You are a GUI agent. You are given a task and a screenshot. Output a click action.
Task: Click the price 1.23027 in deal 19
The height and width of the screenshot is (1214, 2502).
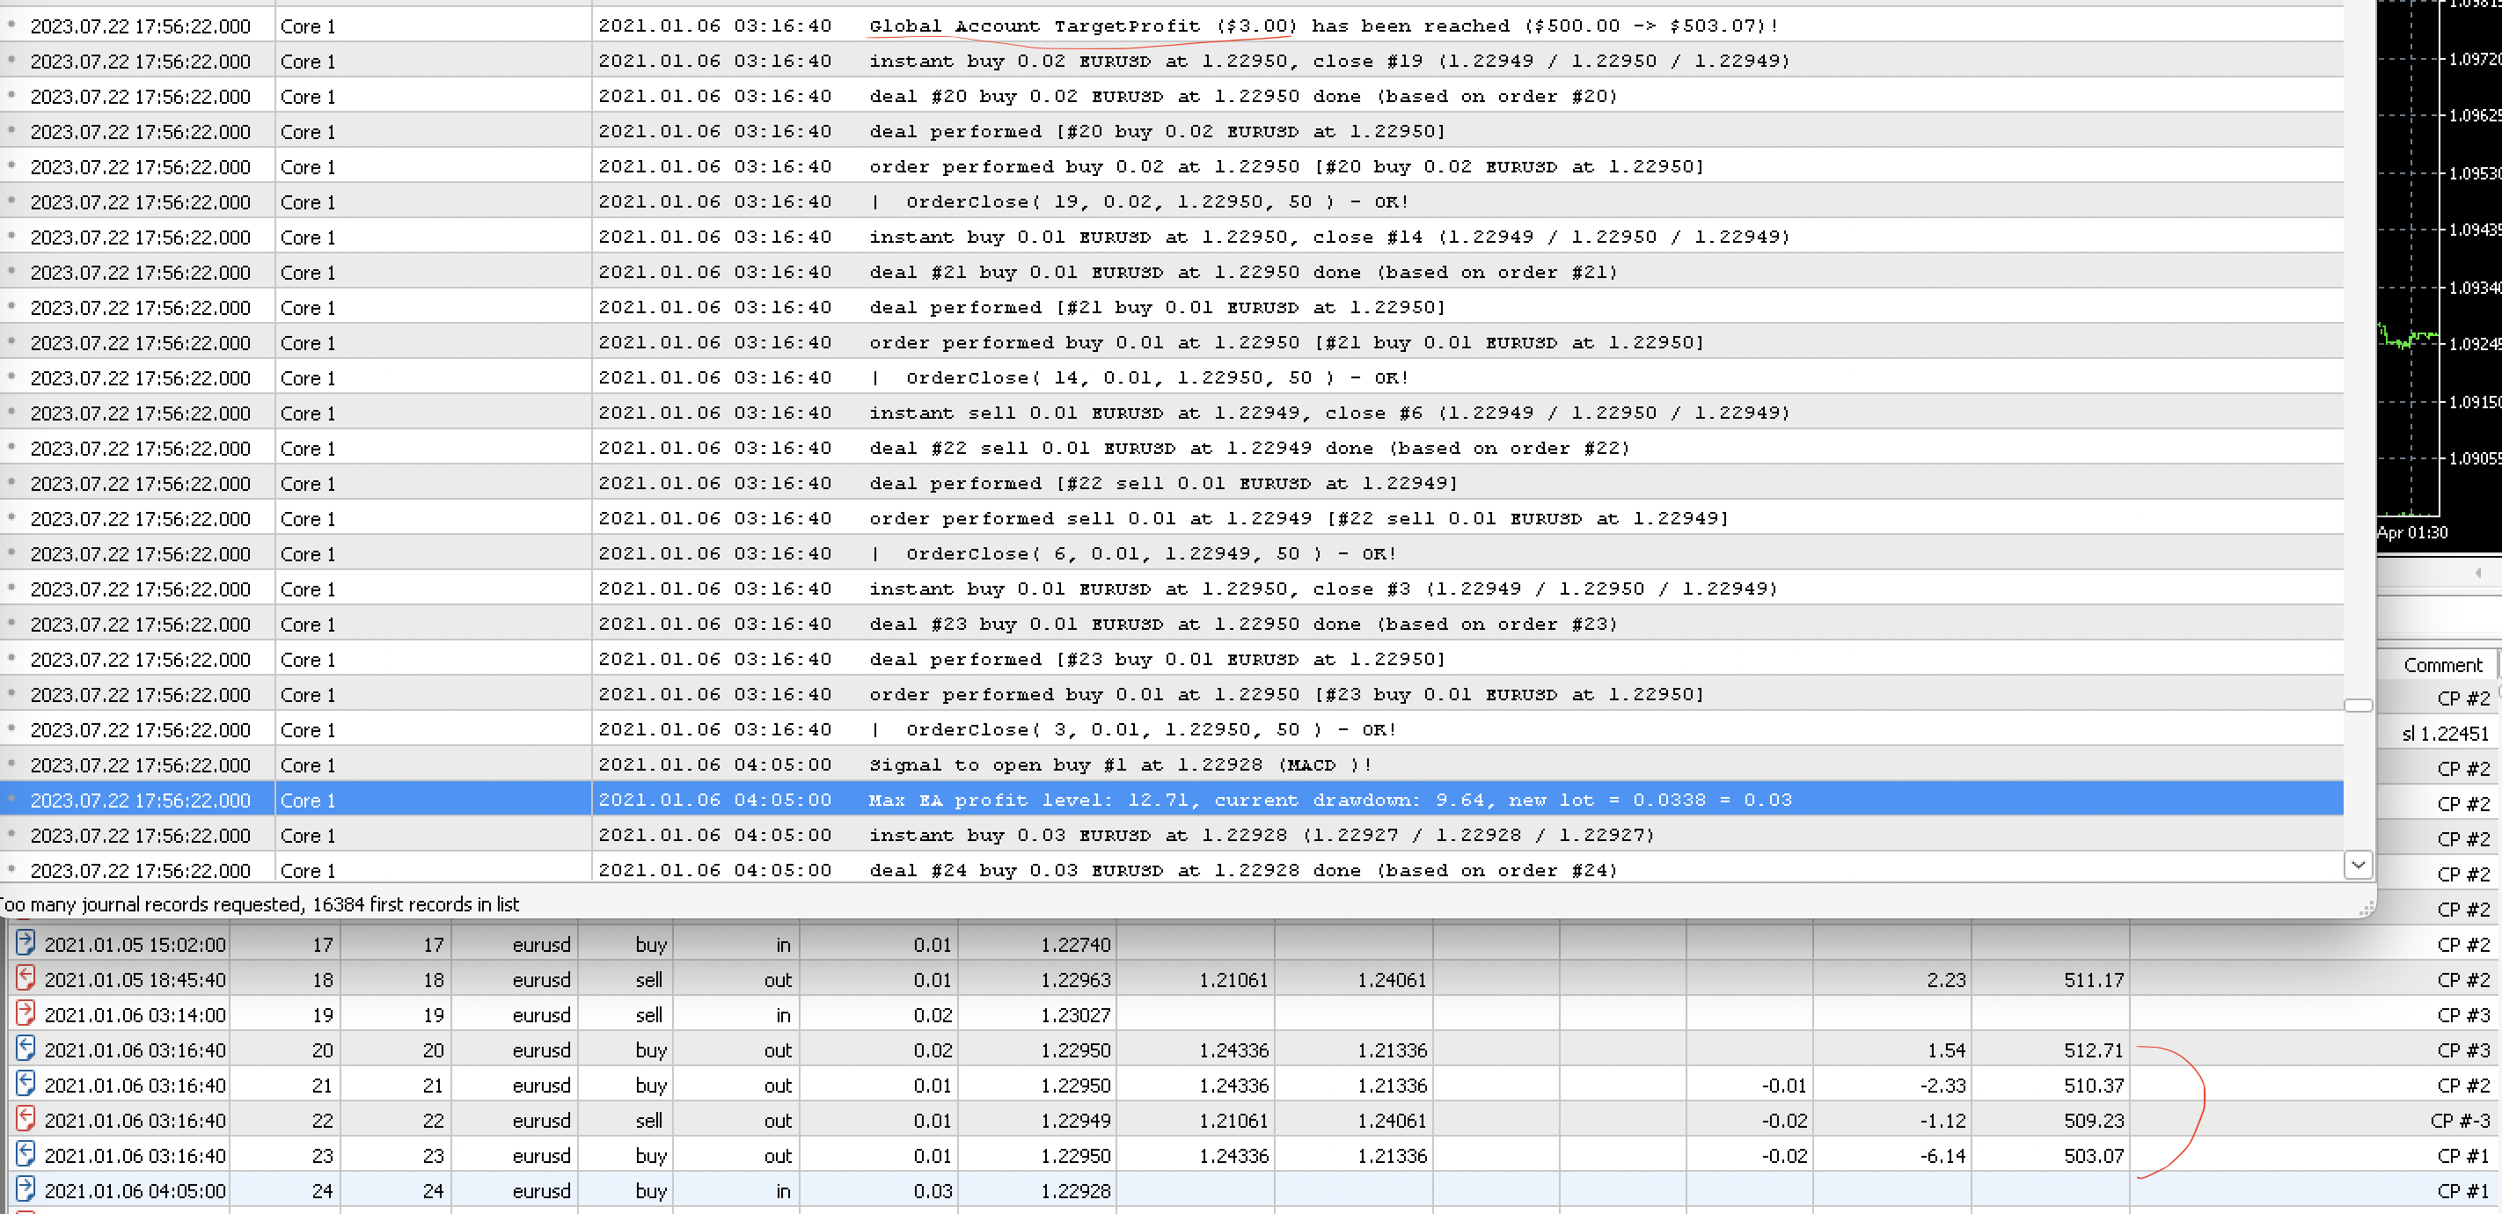1075,1015
